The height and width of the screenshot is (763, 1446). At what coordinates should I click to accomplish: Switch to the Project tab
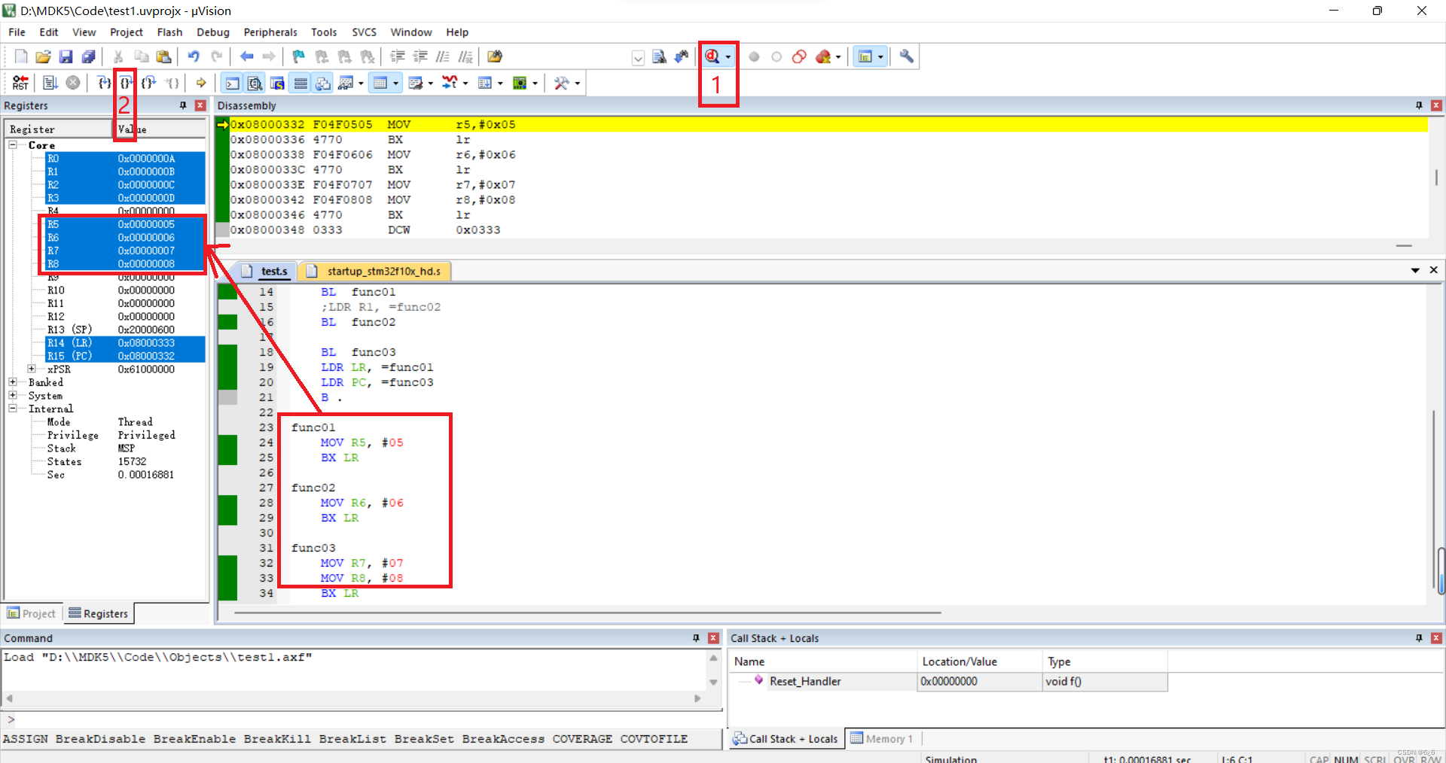point(32,613)
